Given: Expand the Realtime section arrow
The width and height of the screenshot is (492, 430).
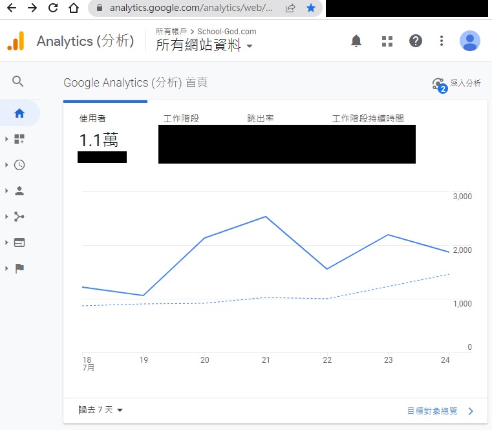Looking at the screenshot, I should (x=6, y=165).
